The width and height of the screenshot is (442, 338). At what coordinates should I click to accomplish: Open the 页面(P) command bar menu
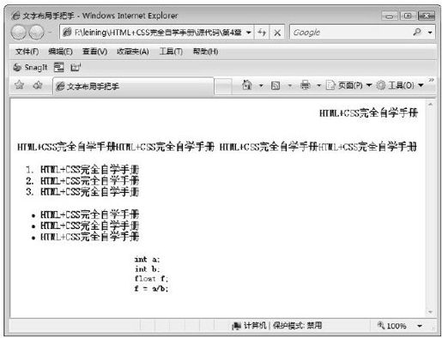(349, 85)
